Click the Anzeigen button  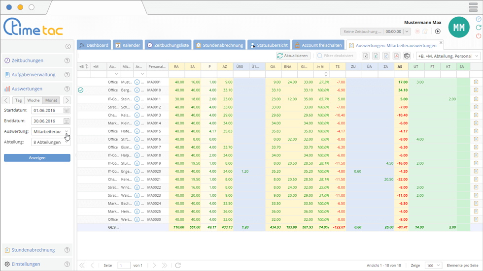point(37,158)
